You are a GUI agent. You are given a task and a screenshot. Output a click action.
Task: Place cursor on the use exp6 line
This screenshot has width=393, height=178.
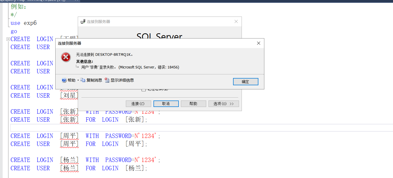click(x=23, y=23)
